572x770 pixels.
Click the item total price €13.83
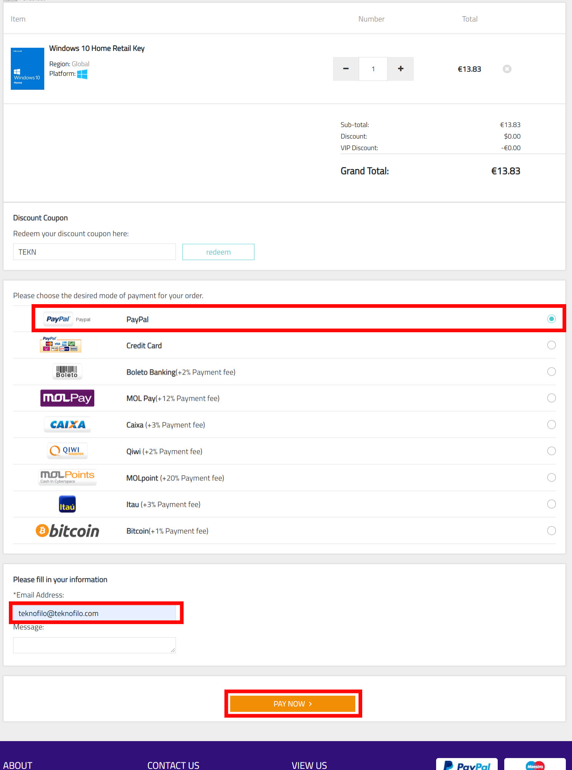[469, 69]
